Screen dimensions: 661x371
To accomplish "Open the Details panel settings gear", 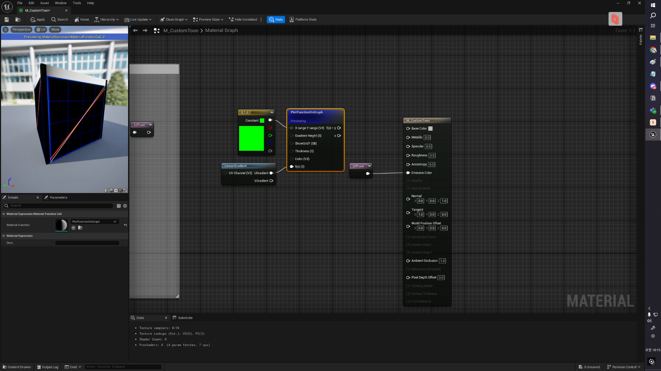I will coord(125,206).
